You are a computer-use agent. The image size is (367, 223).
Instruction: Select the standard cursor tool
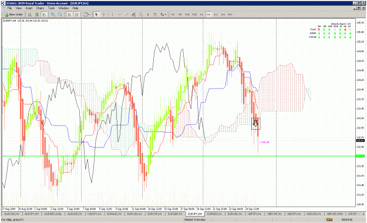[x=96, y=15]
